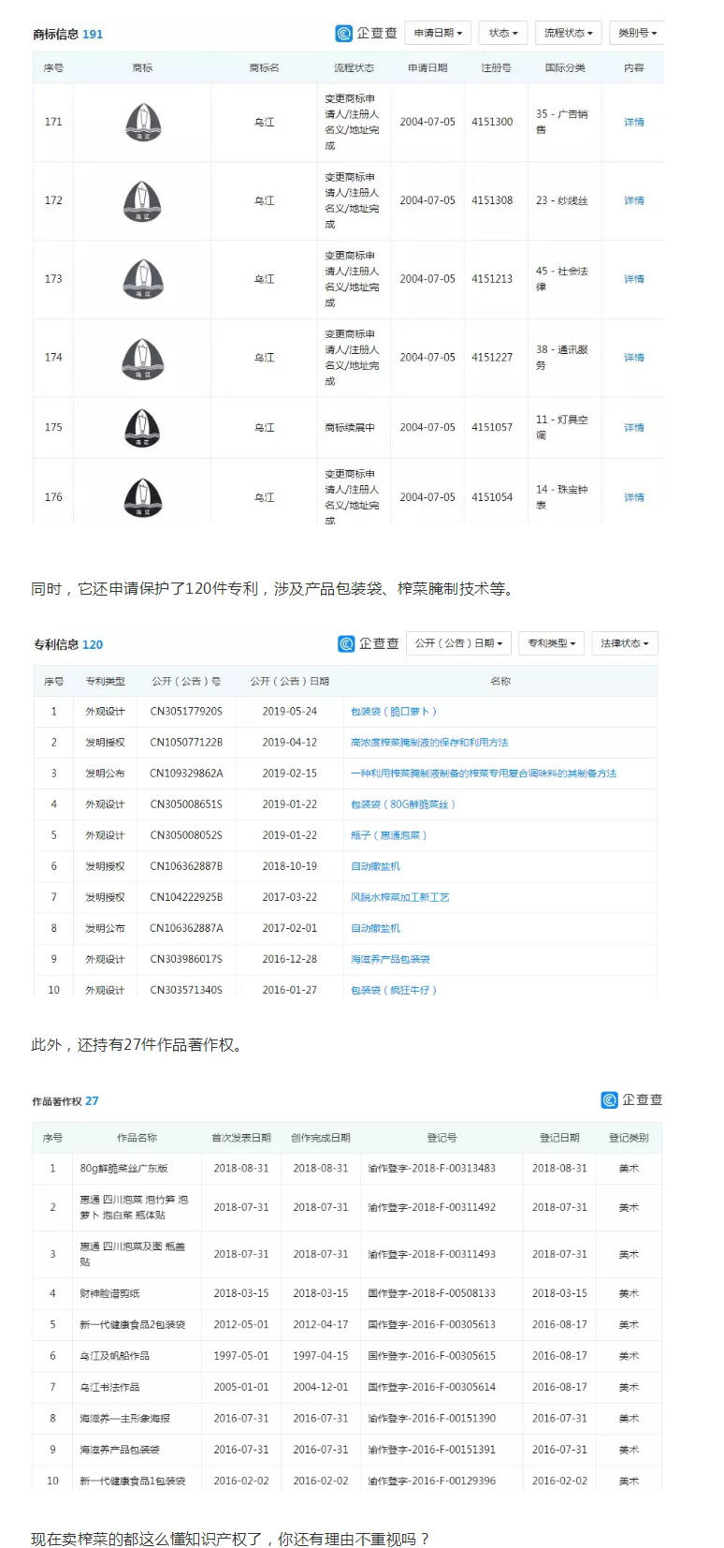Open the 流程状态 filter dropdown

(x=569, y=33)
